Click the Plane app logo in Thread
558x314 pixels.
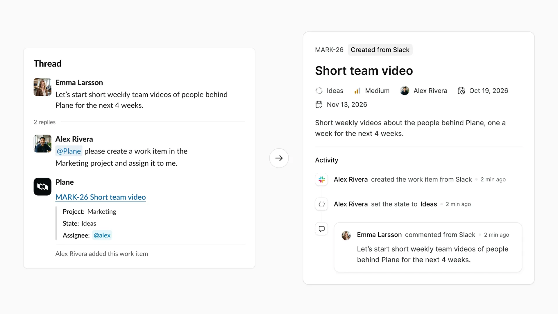point(42,187)
